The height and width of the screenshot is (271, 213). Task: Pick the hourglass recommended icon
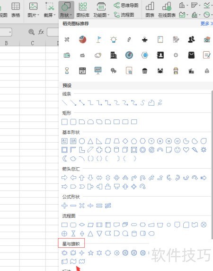point(67,71)
